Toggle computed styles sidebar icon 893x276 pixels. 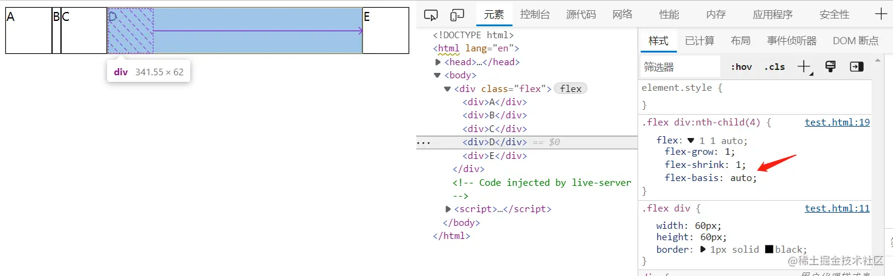(x=857, y=67)
